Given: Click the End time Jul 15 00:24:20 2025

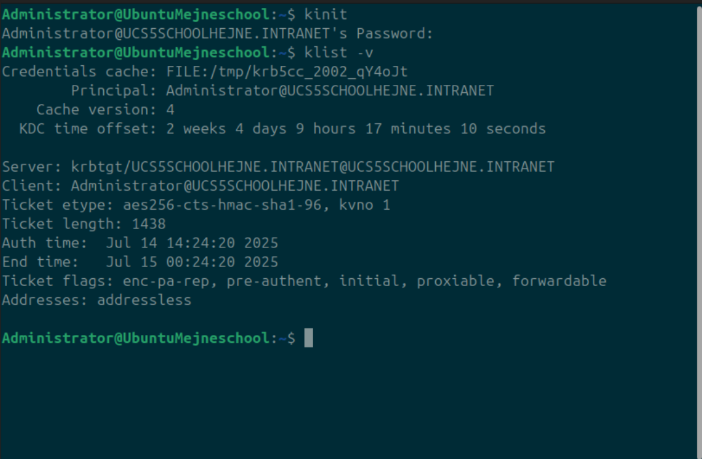Looking at the screenshot, I should [x=192, y=262].
